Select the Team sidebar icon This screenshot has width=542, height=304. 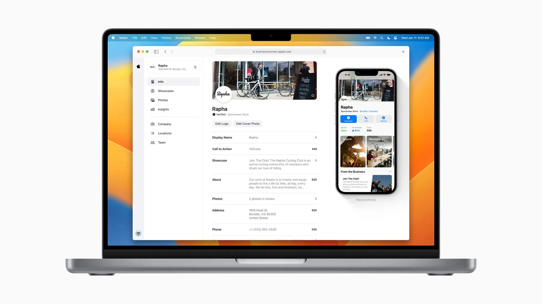[152, 143]
